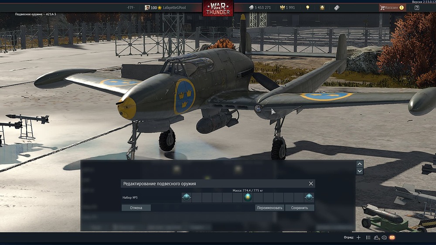Click the up chevron above the dialog

360,164
